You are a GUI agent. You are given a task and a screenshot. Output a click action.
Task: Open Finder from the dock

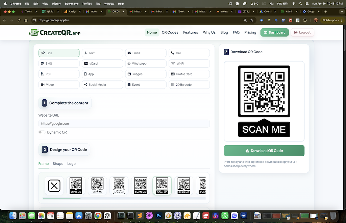[13, 216]
